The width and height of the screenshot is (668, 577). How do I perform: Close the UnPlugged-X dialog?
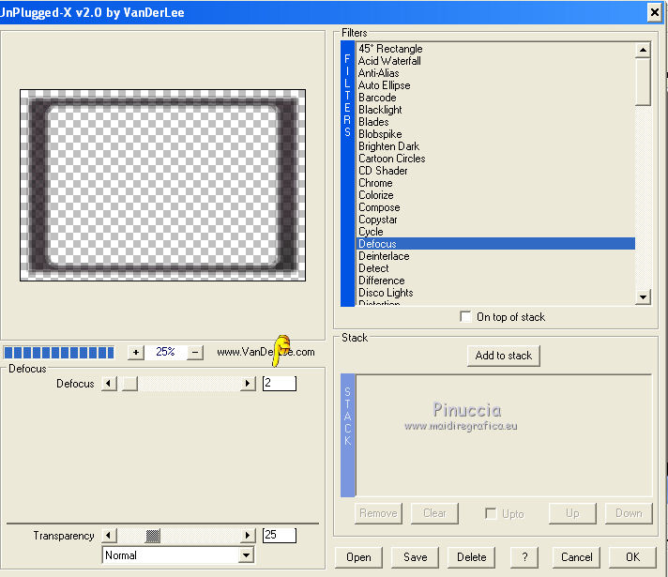654,12
